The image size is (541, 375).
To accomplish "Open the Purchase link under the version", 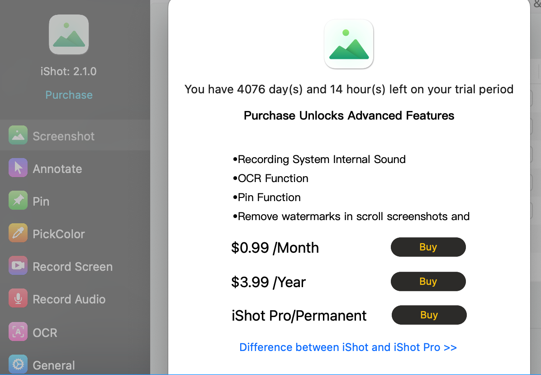I will (x=69, y=95).
